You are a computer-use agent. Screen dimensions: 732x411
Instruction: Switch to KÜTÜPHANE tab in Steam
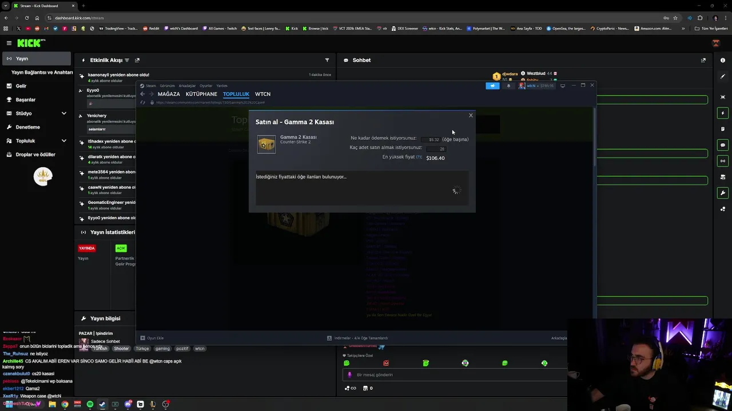pyautogui.click(x=201, y=94)
